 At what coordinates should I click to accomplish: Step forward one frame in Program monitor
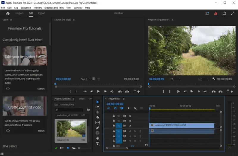(198, 91)
